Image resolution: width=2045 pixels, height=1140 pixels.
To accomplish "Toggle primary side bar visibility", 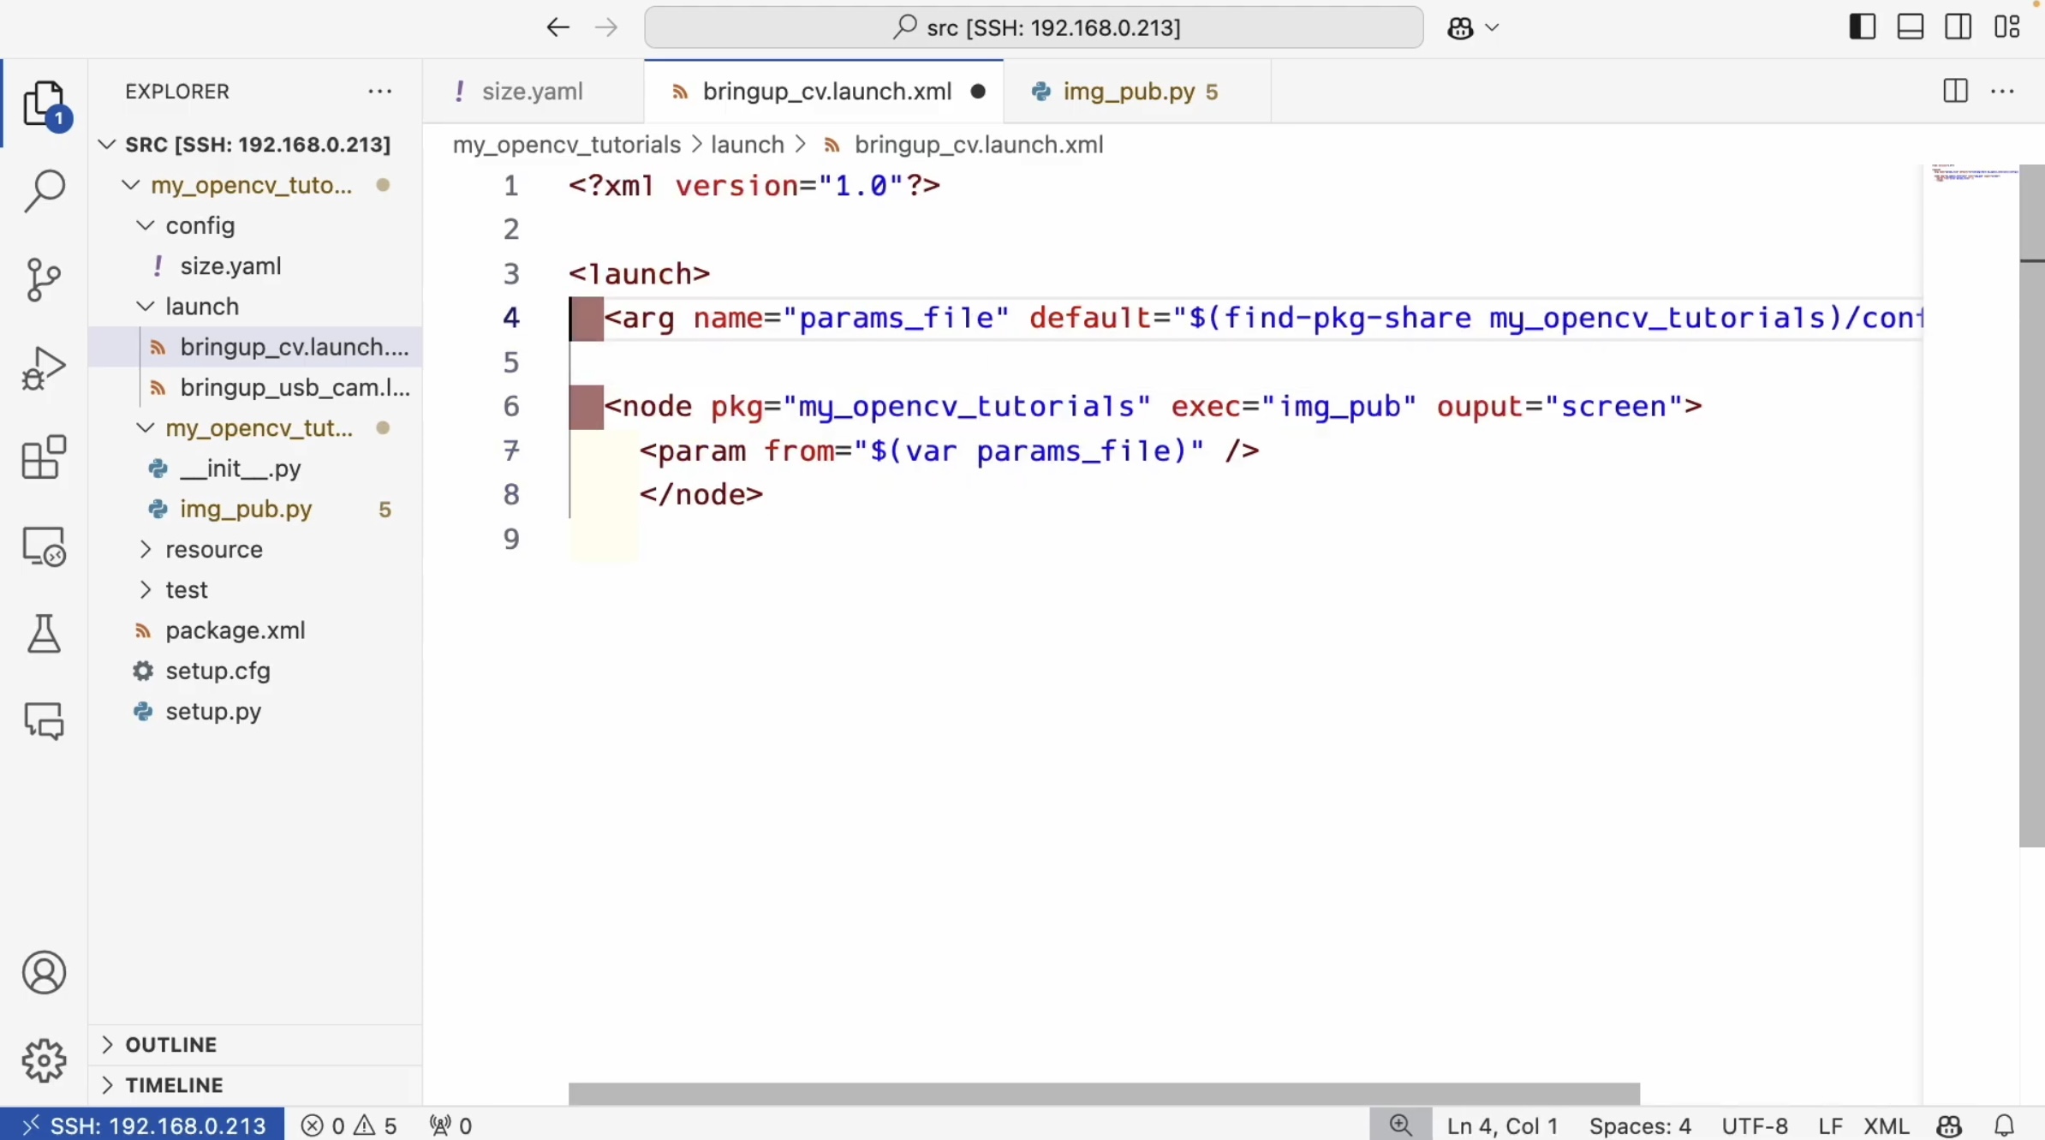I will [1862, 27].
